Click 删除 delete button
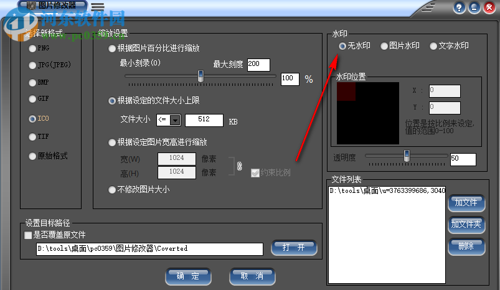 point(466,246)
